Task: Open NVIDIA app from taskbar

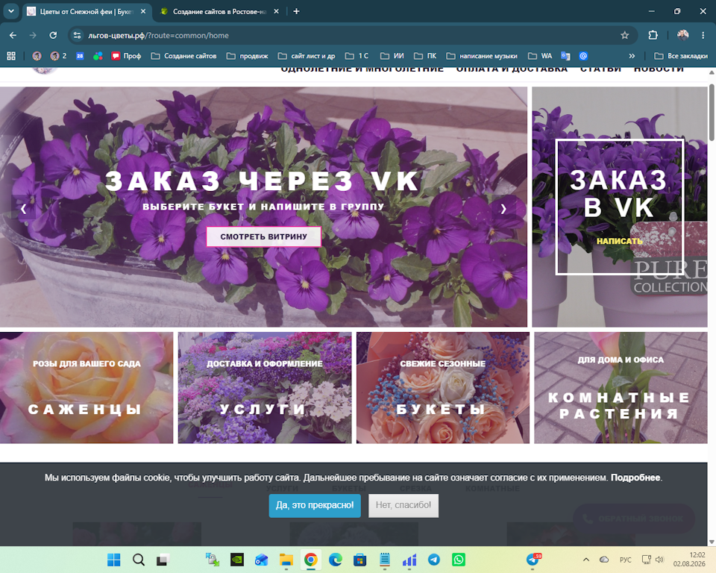Action: click(237, 560)
